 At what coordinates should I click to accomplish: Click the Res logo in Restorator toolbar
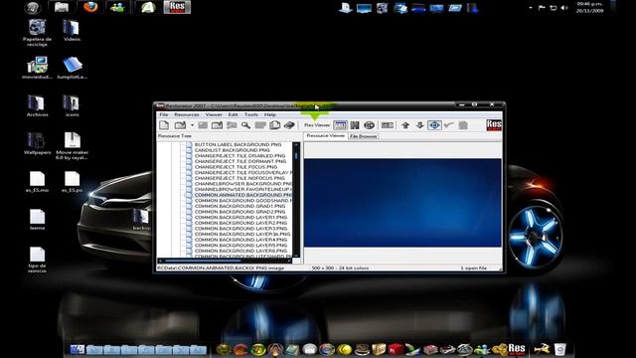494,125
